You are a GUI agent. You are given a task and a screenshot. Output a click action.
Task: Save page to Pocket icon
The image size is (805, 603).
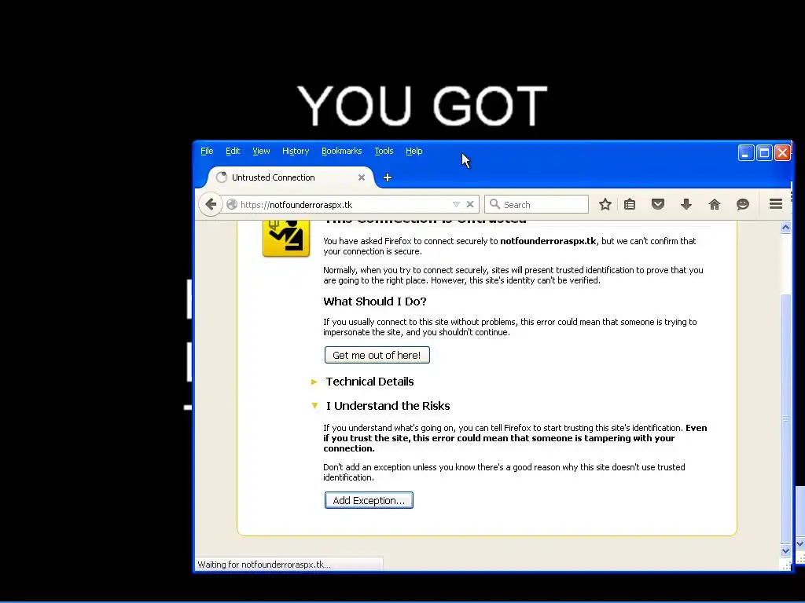[658, 205]
